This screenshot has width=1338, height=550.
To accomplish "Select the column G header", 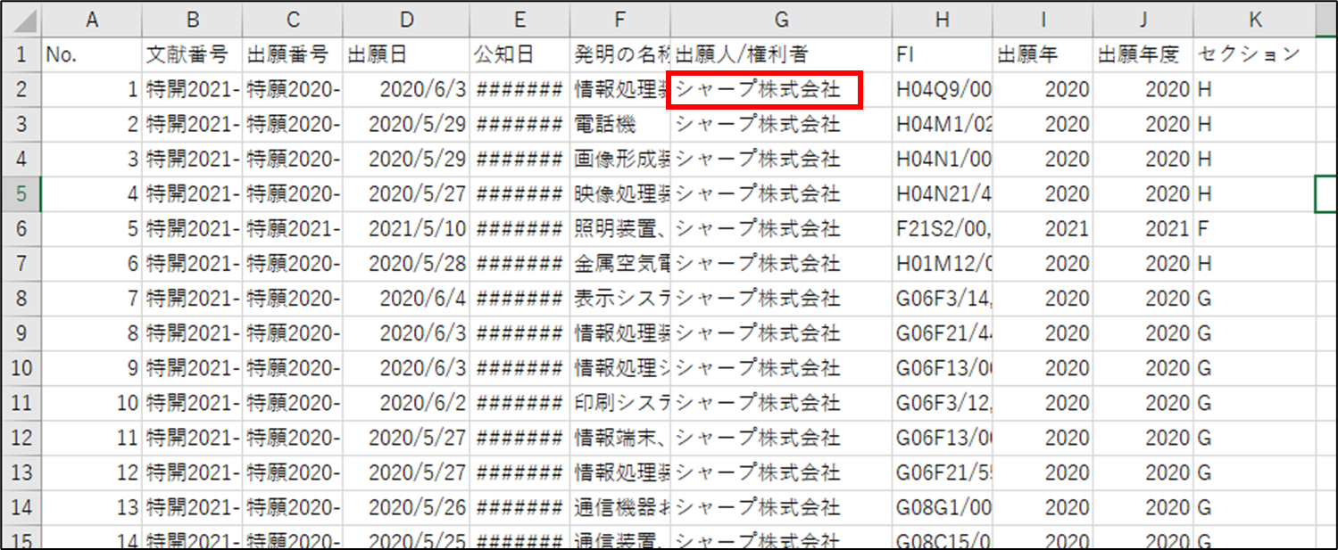I will (x=780, y=20).
